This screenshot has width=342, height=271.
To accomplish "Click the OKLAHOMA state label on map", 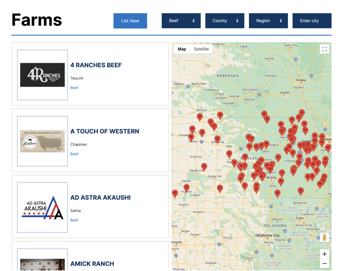I will [x=275, y=226].
